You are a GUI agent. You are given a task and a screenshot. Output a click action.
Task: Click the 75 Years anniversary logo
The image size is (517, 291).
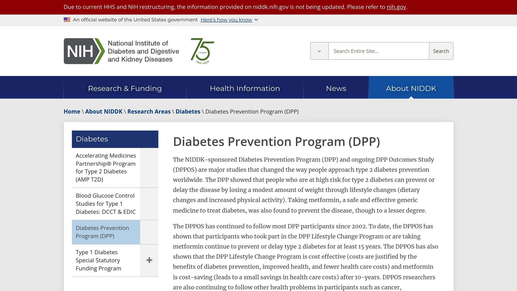click(202, 51)
